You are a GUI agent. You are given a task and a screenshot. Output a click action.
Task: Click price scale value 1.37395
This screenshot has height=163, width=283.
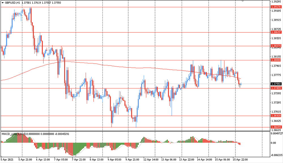click(x=276, y=93)
